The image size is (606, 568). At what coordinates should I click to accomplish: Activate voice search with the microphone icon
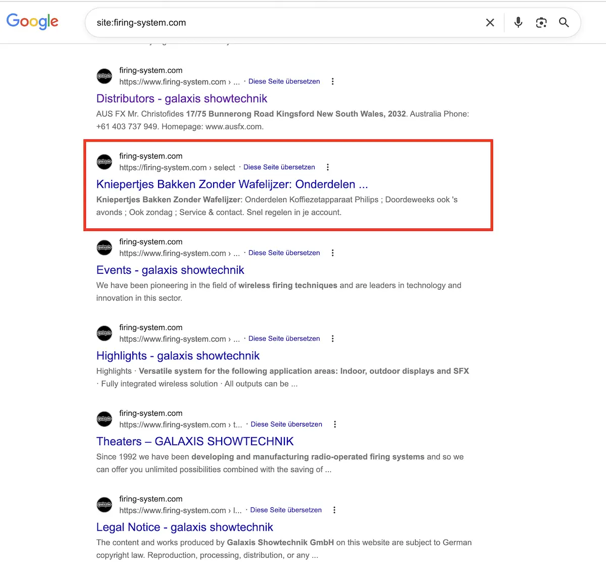[518, 22]
